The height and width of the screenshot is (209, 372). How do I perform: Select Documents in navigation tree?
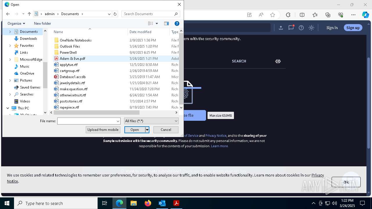click(x=29, y=32)
